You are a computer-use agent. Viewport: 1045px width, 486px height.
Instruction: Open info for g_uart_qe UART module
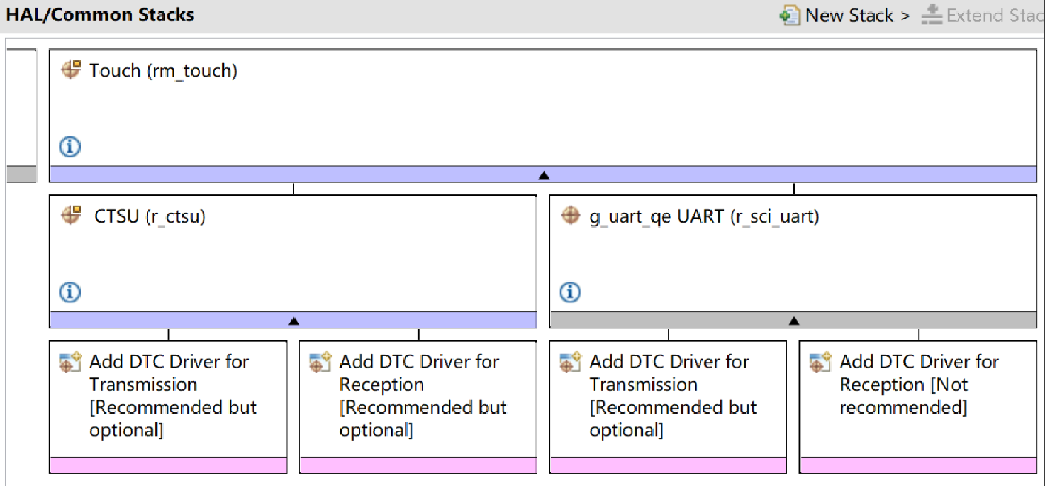click(x=570, y=292)
